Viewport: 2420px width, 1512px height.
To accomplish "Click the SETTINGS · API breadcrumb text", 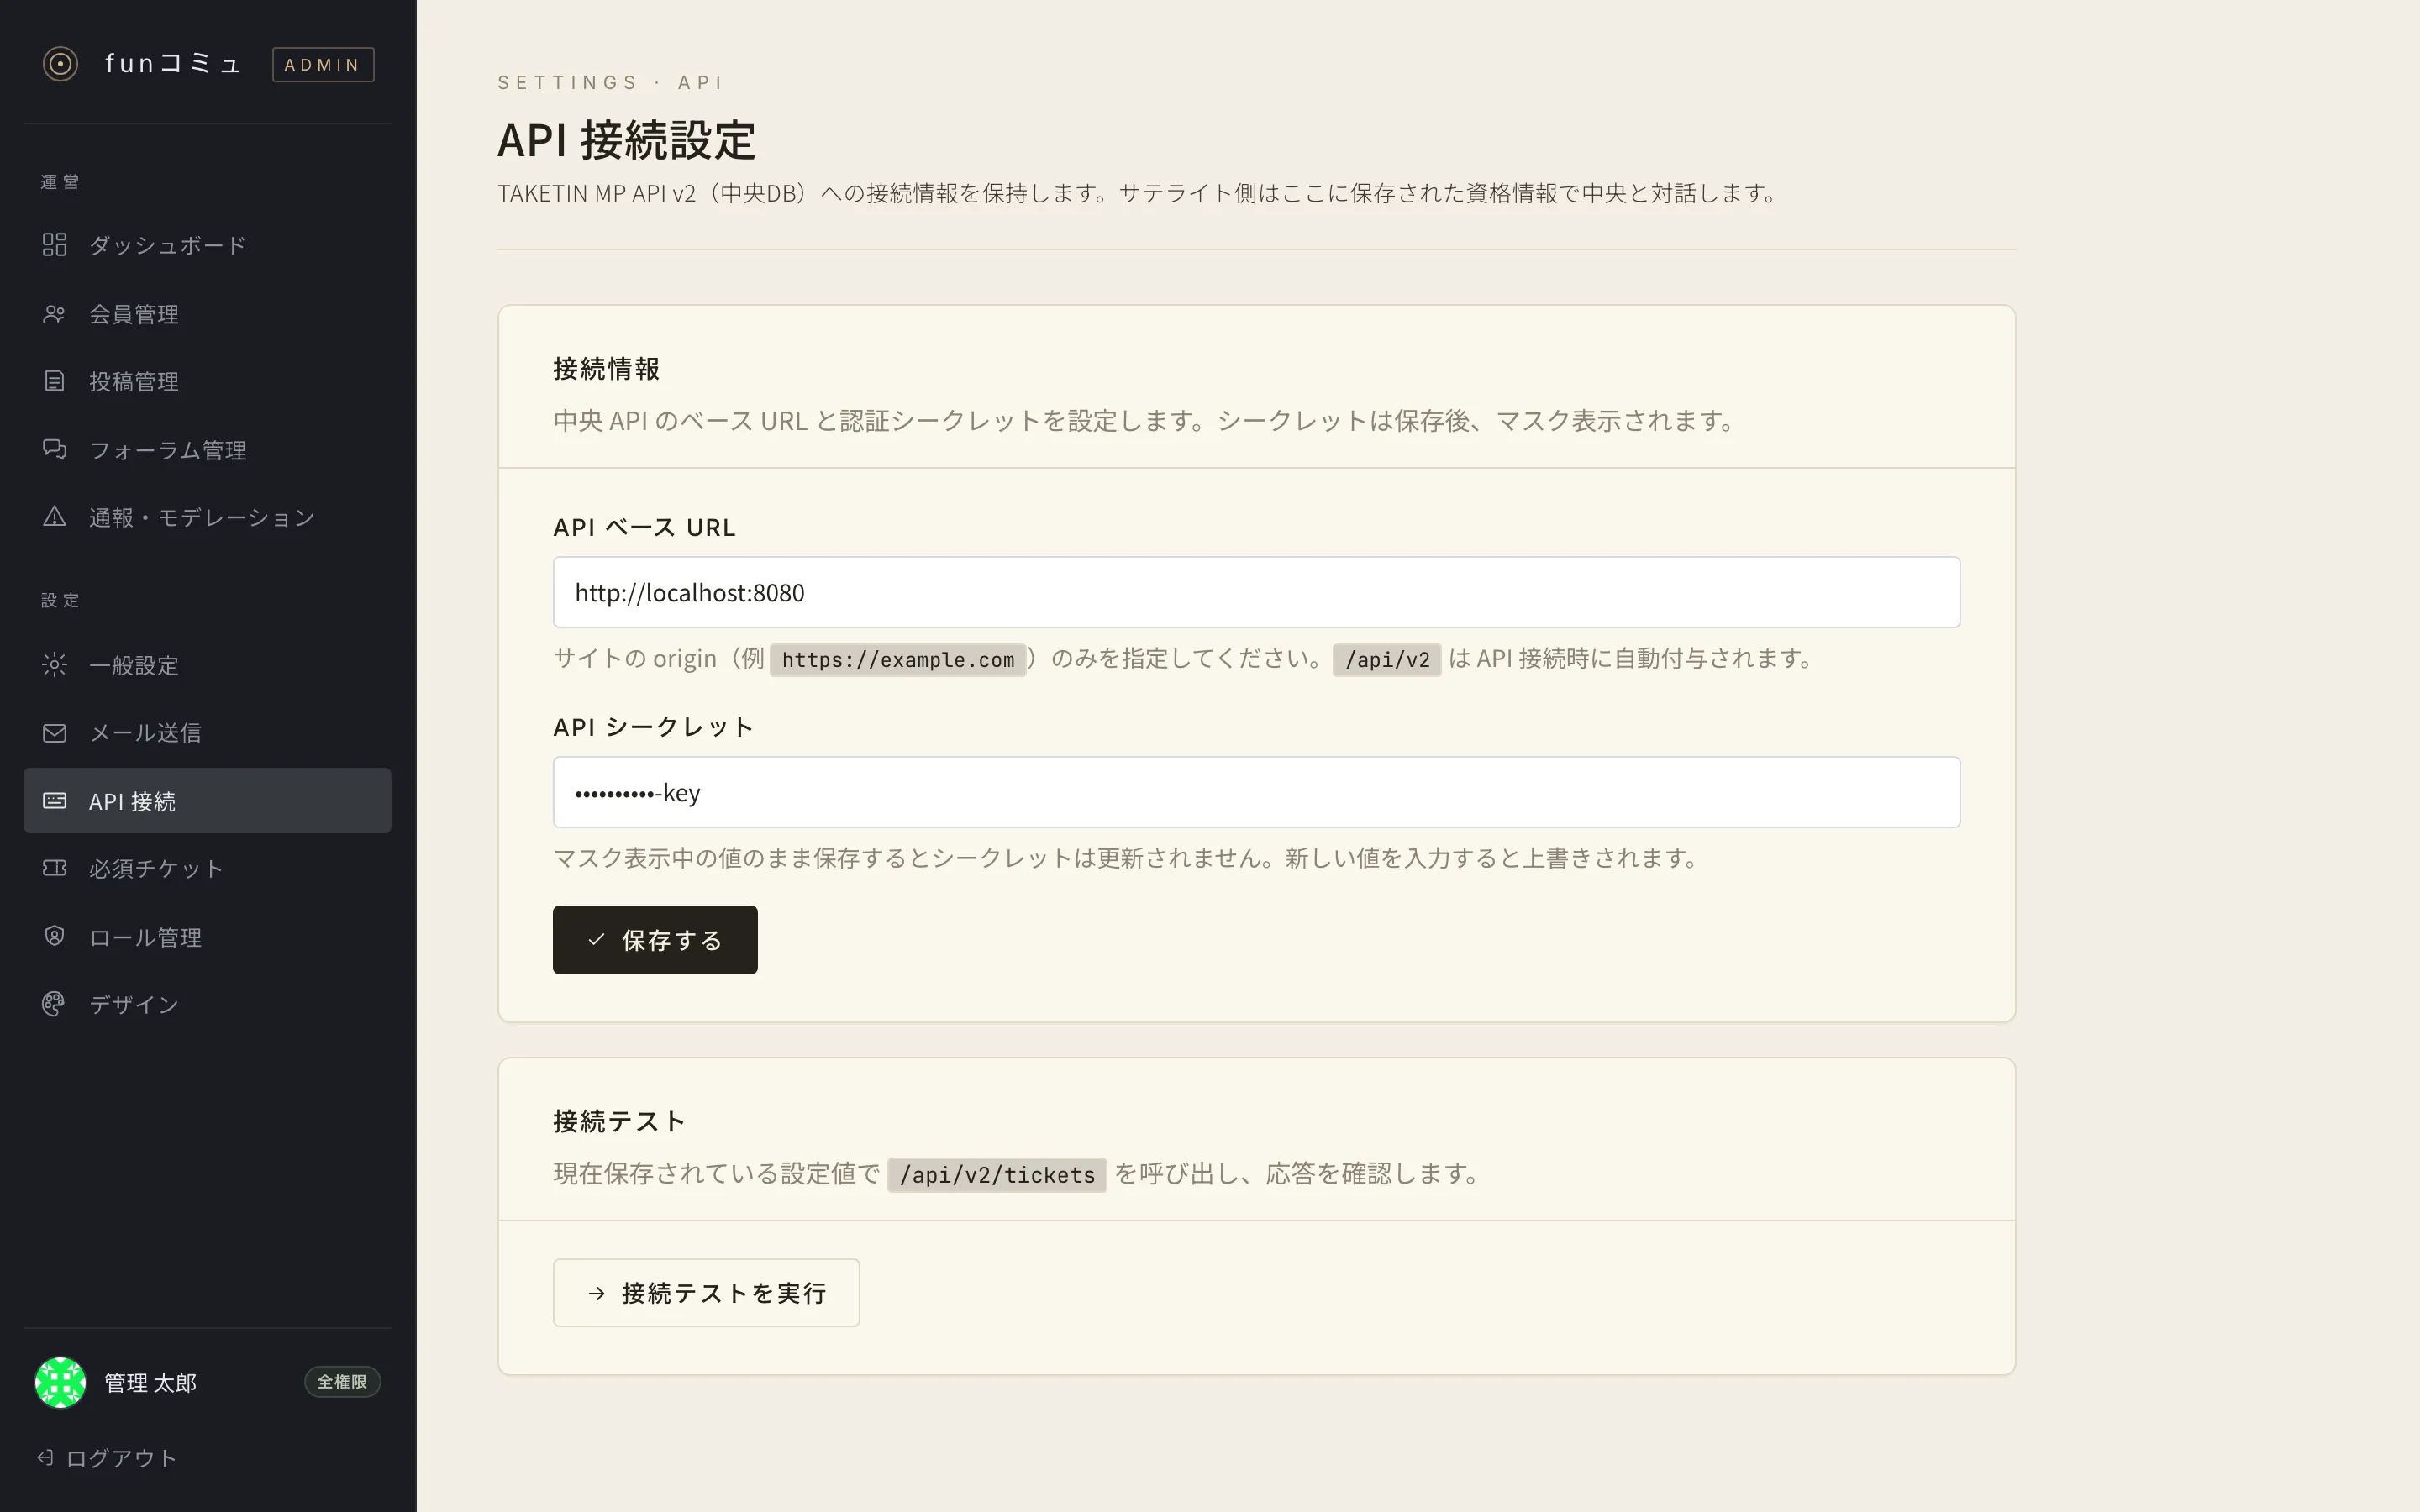I will pos(610,82).
